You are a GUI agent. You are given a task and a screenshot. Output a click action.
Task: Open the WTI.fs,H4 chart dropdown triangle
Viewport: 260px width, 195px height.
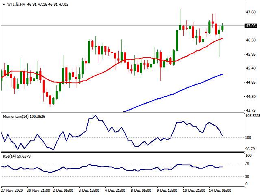pos(4,4)
